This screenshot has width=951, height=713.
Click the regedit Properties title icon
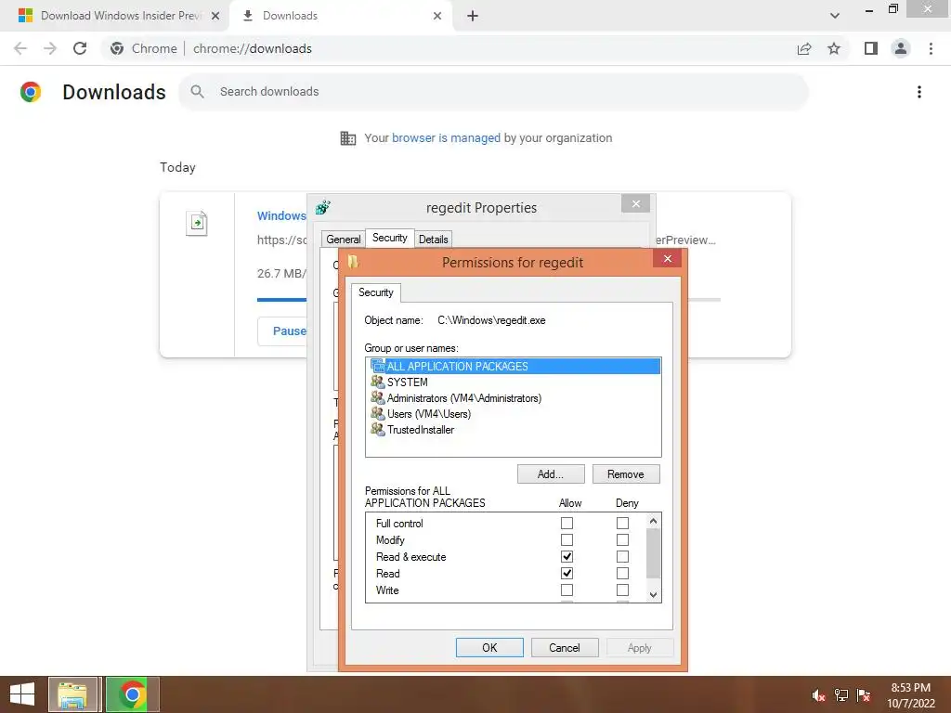pyautogui.click(x=323, y=207)
